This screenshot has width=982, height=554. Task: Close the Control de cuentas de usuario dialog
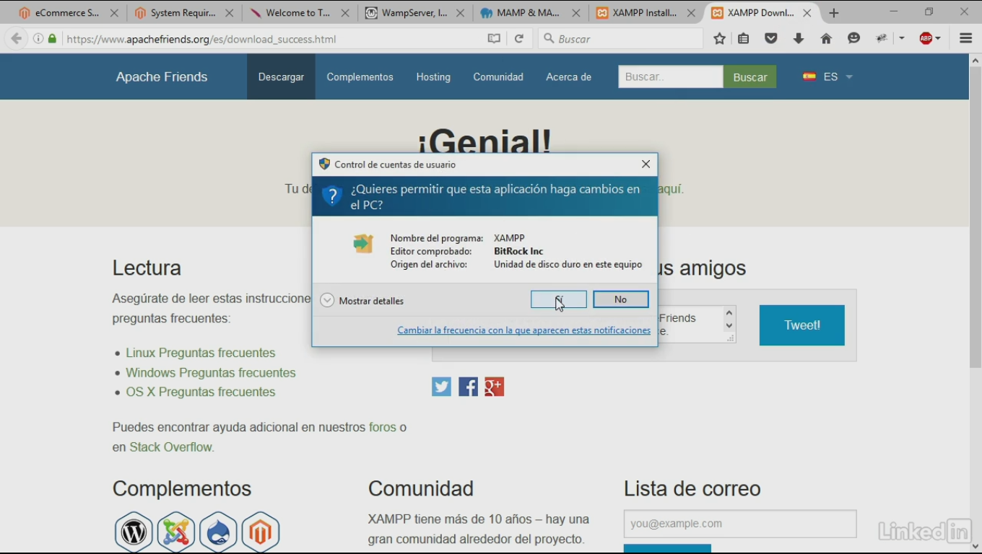tap(646, 164)
